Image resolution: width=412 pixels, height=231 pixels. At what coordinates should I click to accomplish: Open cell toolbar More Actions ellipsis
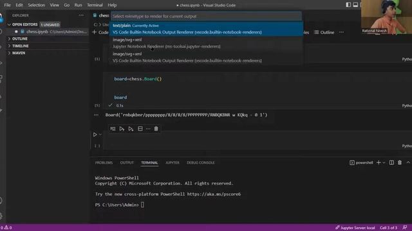148,128
